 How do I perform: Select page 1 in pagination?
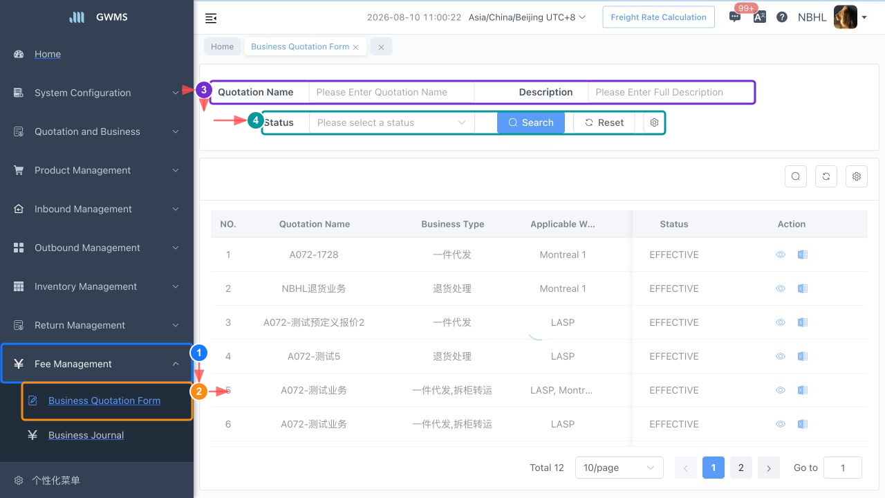714,468
